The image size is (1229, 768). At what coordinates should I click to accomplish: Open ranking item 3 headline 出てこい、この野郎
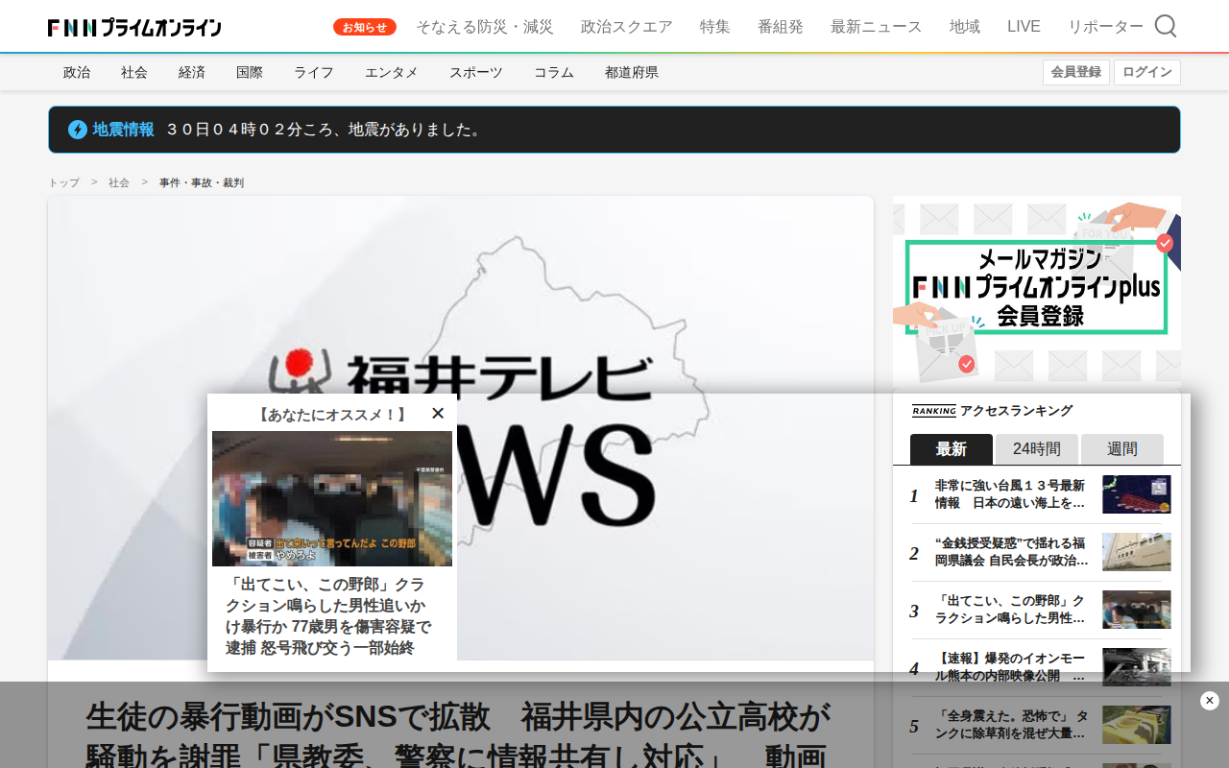[x=1011, y=610]
